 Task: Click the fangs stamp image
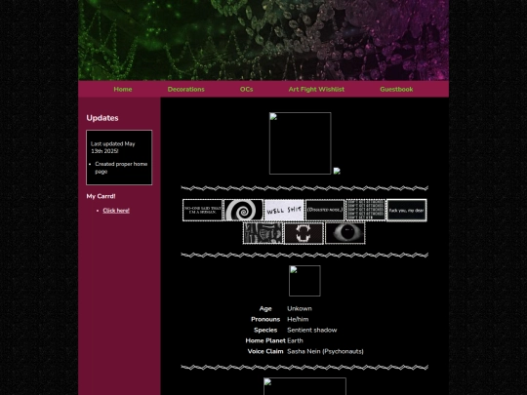click(x=304, y=233)
